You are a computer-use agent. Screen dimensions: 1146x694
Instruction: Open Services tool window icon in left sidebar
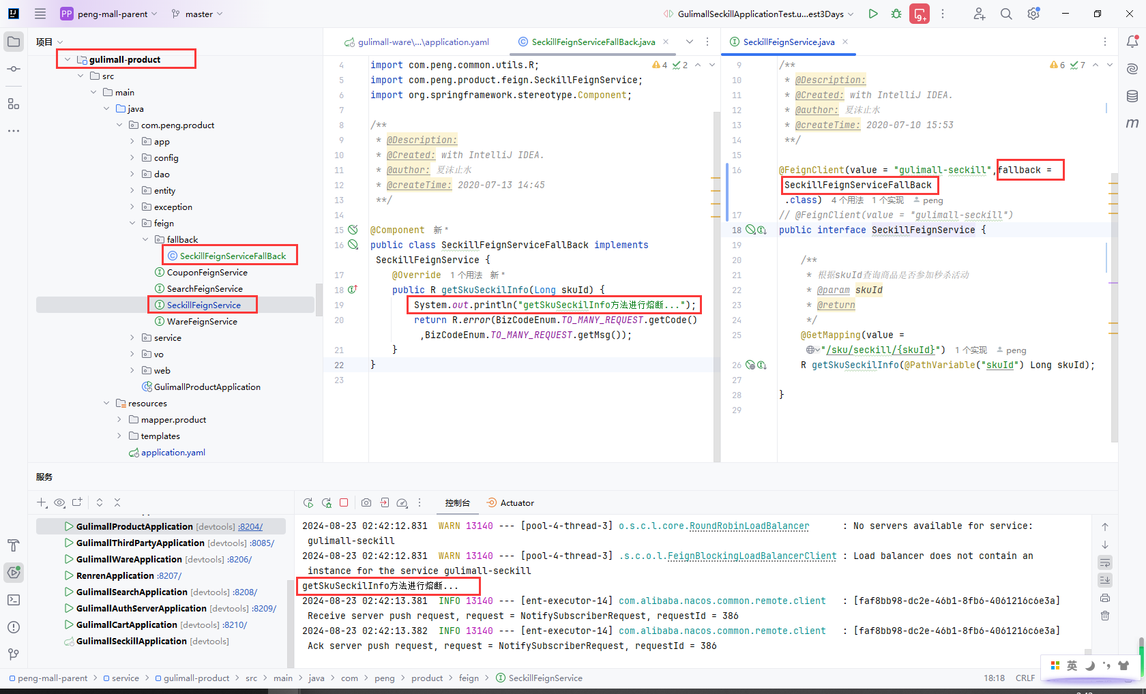pyautogui.click(x=14, y=573)
